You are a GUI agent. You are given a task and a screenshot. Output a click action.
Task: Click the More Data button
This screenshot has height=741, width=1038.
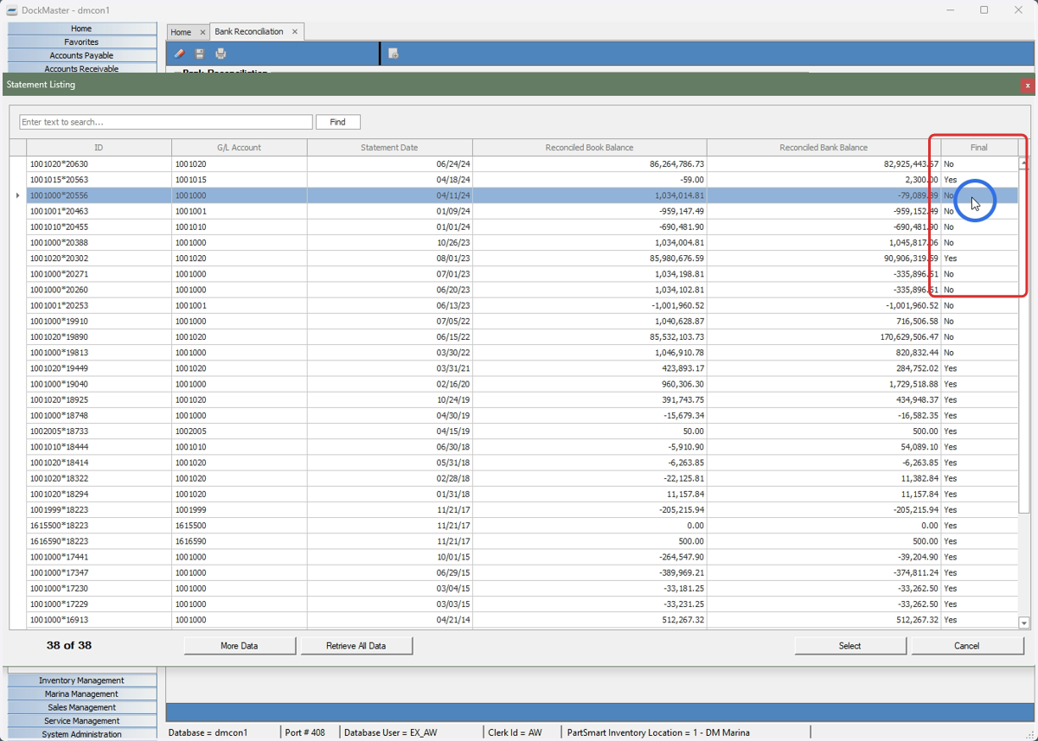click(x=240, y=646)
